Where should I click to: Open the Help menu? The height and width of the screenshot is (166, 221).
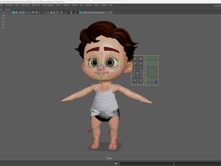pyautogui.click(x=111, y=5)
